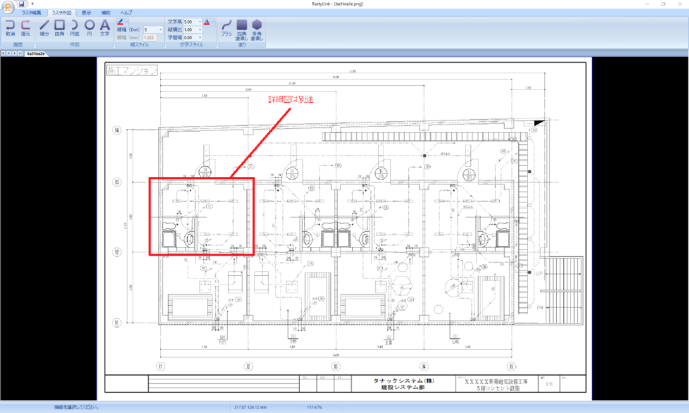
Task: Click the 線スタイル group label
Action: point(139,45)
